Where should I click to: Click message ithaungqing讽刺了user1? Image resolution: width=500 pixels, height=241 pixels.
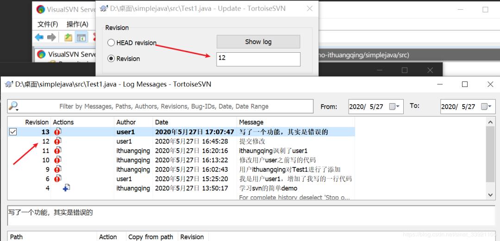pyautogui.click(x=273, y=150)
